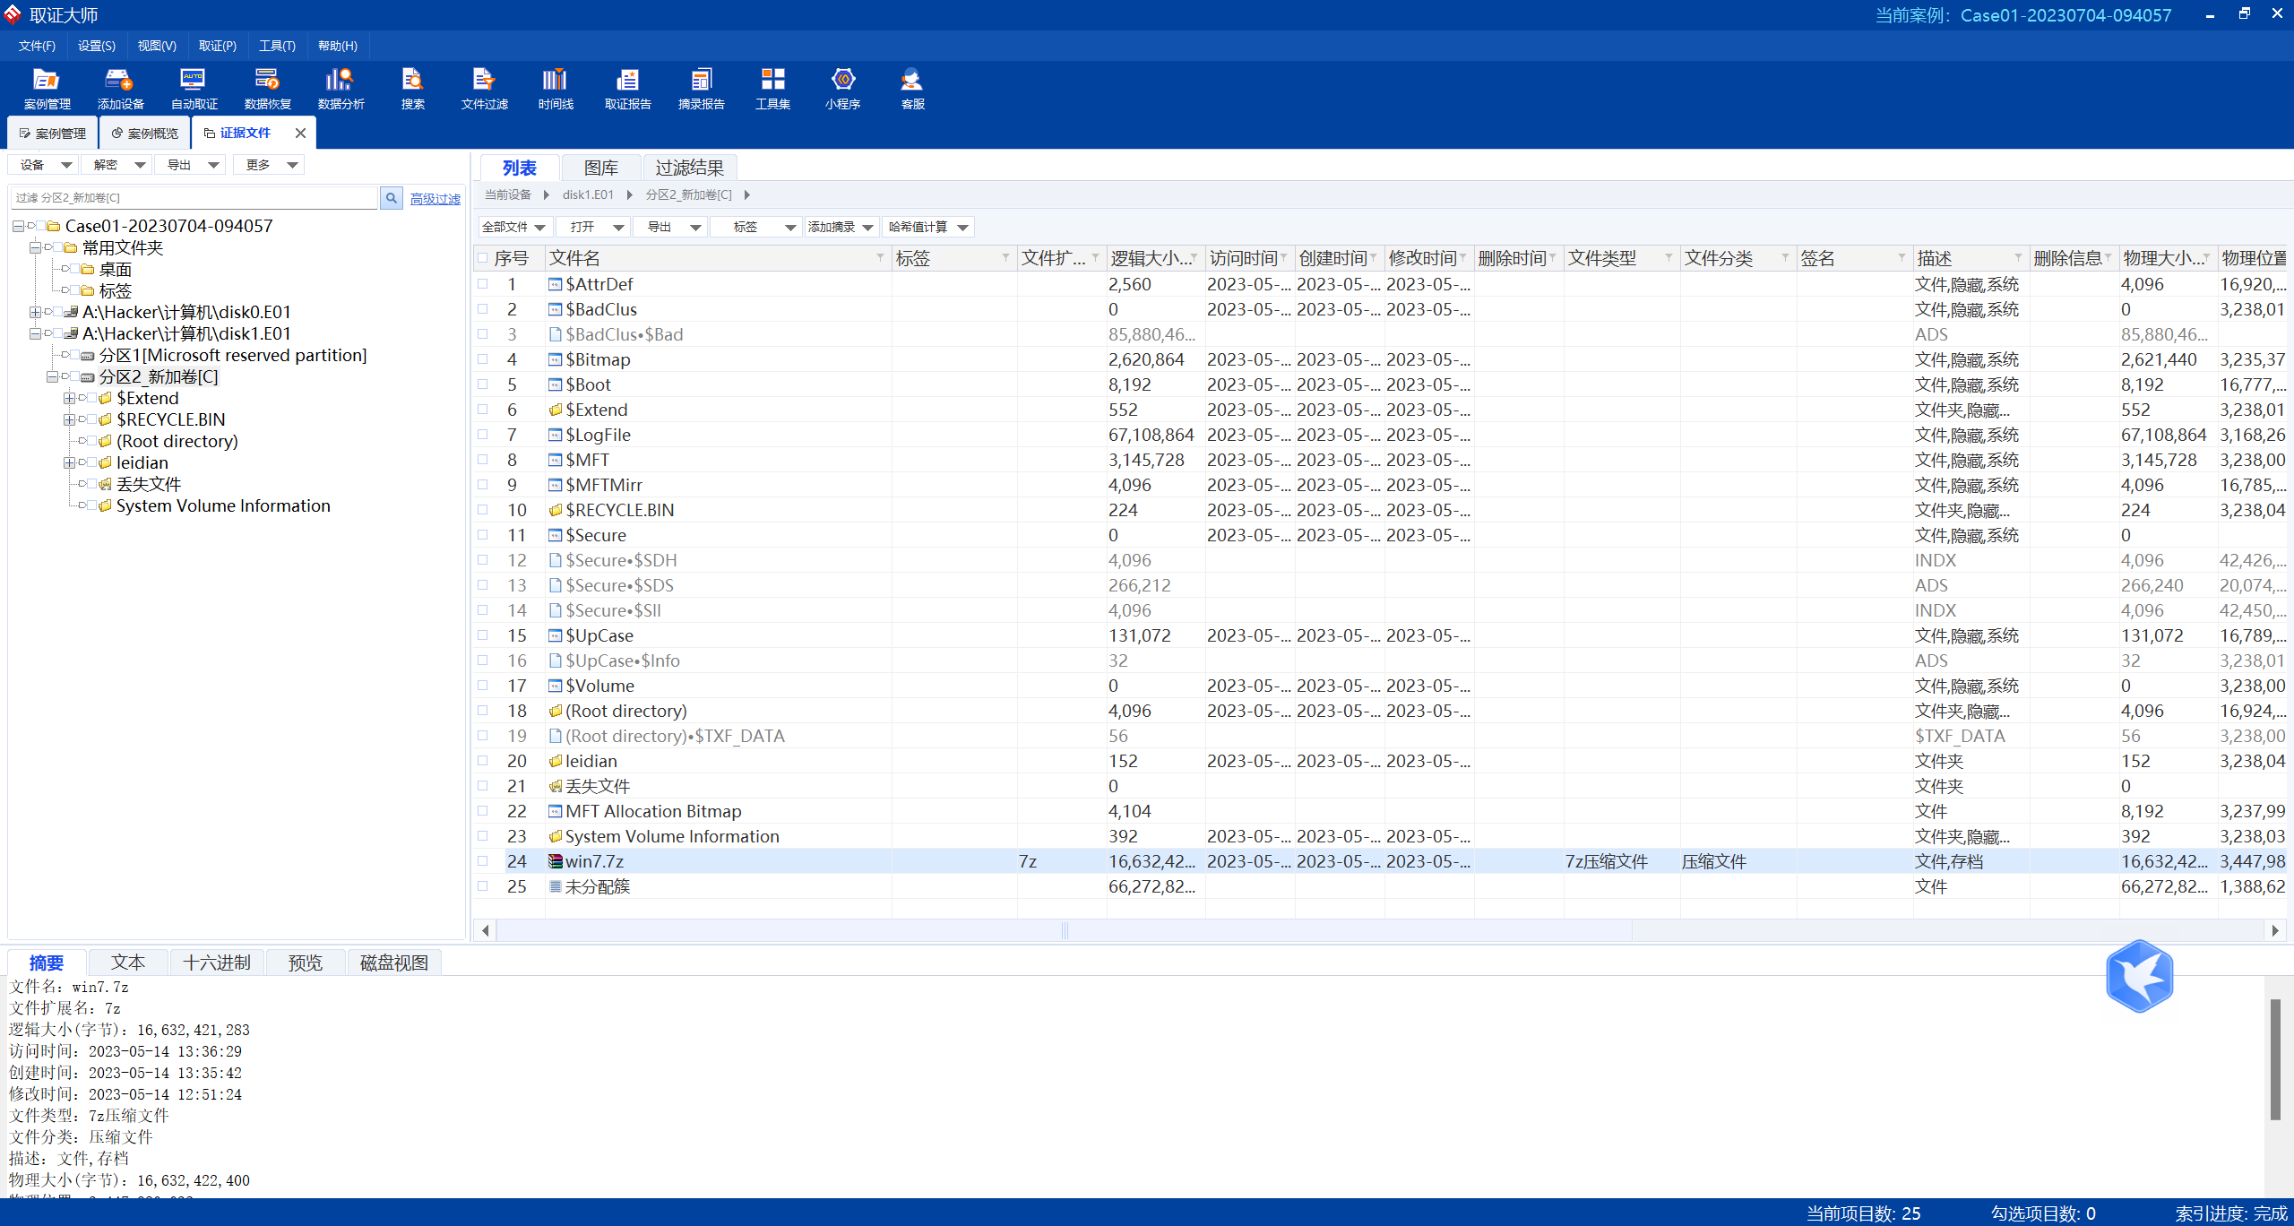Switch to the 图库 view tab
Screen dimensions: 2294x1226
[600, 168]
